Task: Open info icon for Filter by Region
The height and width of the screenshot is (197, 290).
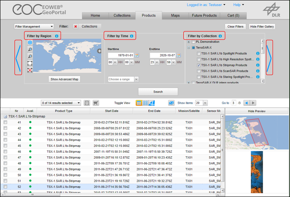Action: 56,36
